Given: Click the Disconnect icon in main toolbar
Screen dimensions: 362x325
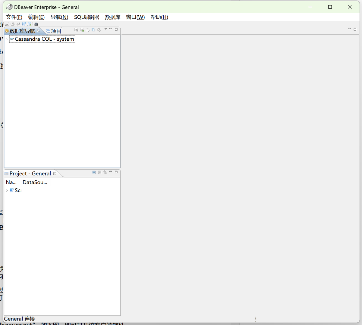Looking at the screenshot, I should coord(18,24).
